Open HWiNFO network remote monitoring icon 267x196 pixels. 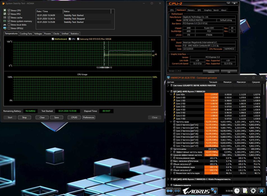point(214,191)
